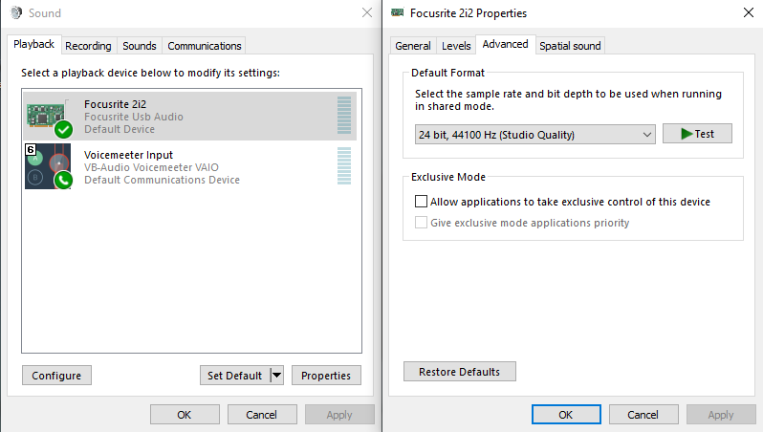Click the Test button
Screen dimensions: 763x432
697,134
